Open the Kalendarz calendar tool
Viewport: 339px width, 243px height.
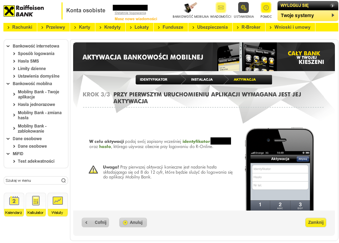click(x=14, y=204)
